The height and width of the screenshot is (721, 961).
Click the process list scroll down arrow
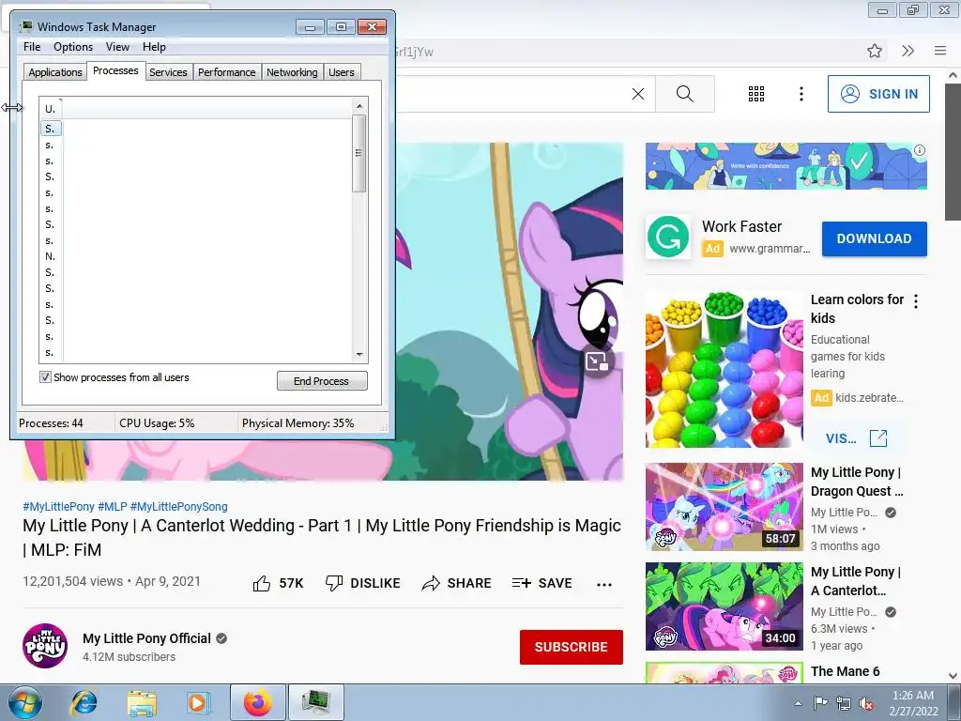359,354
